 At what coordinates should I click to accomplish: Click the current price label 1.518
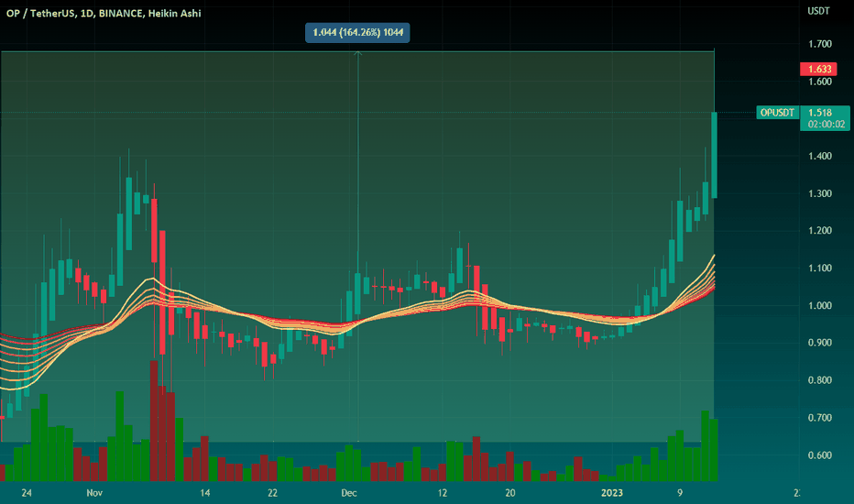pos(820,112)
